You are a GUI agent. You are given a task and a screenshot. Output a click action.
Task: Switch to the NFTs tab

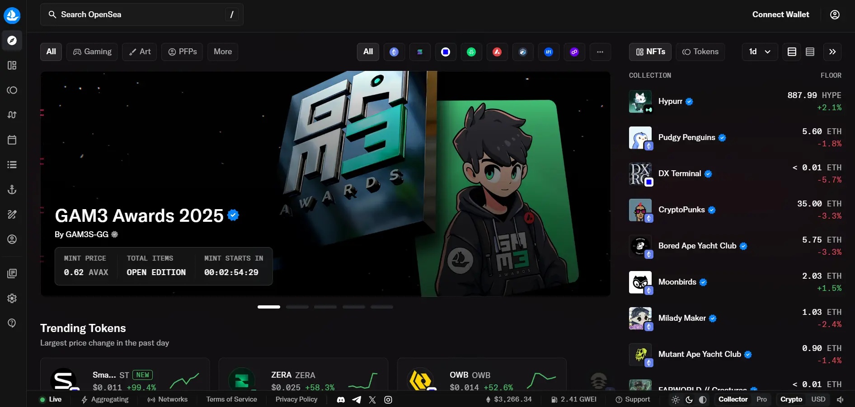click(x=650, y=52)
